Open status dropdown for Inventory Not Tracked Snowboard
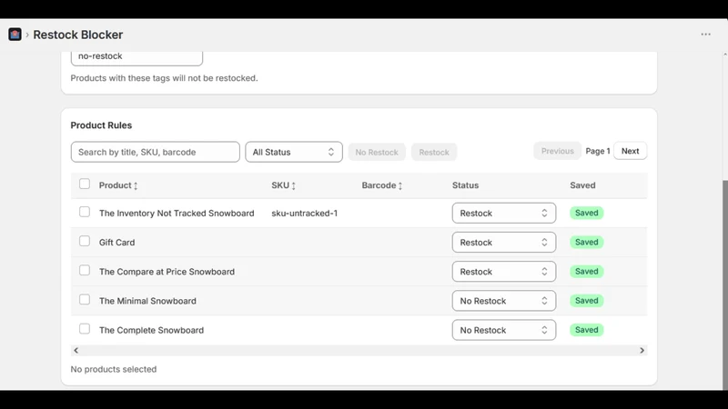728x409 pixels. coord(504,214)
